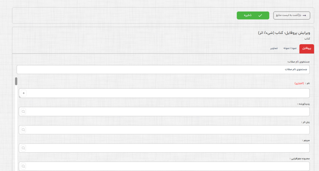Open the تصاویر (Images) tab
The width and height of the screenshot is (319, 171).
tap(274, 48)
